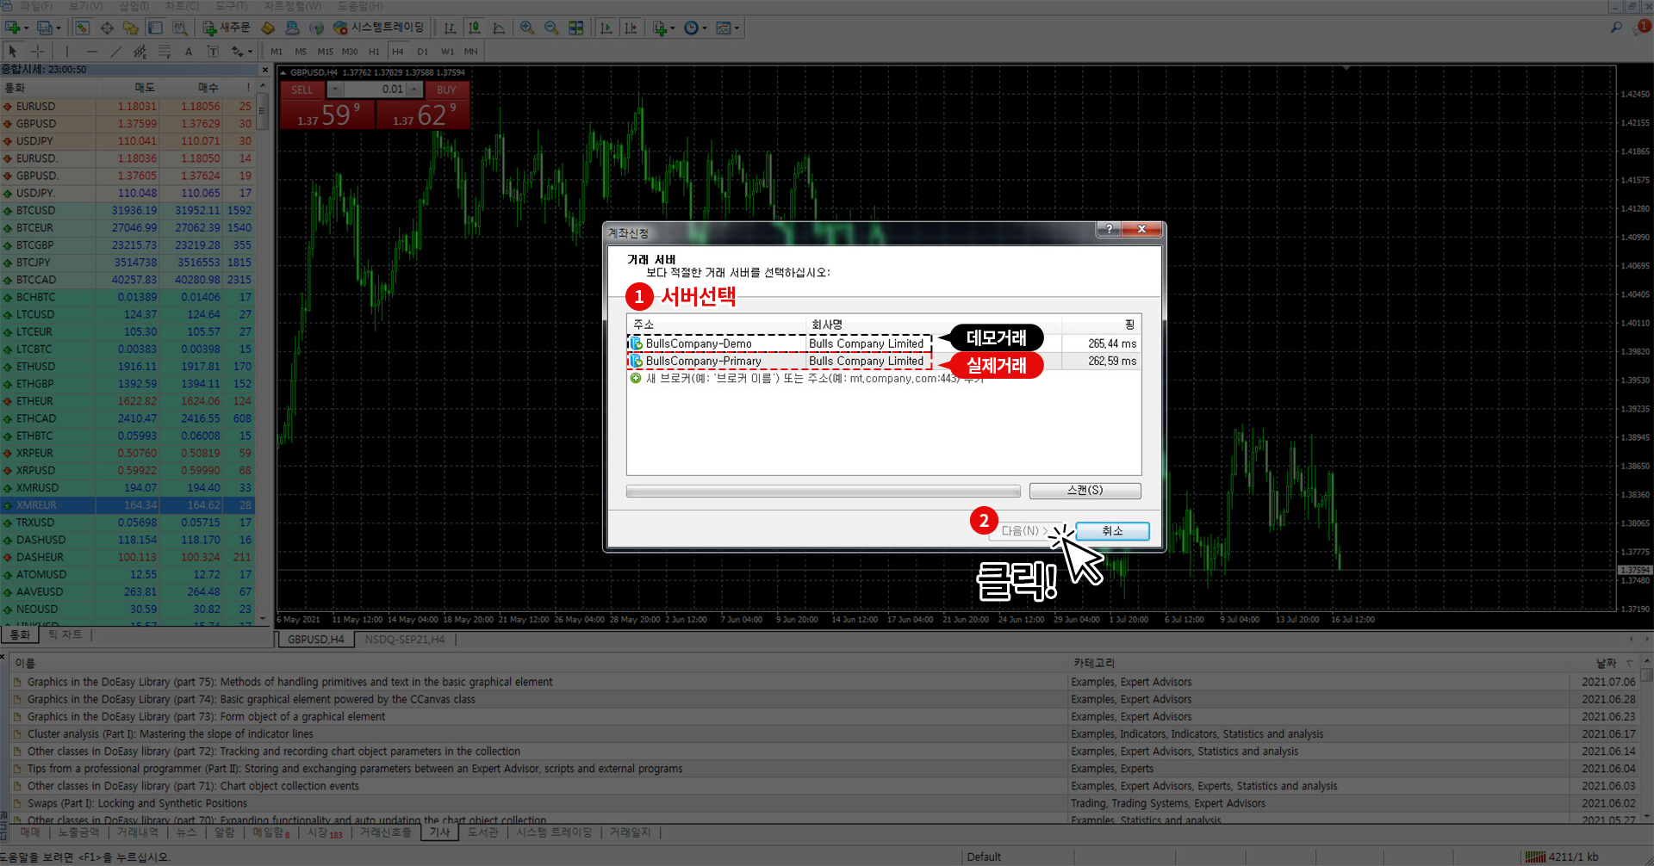Viewport: 1654px width, 866px height.
Task: Select the trendline drawing tool
Action: click(x=115, y=52)
